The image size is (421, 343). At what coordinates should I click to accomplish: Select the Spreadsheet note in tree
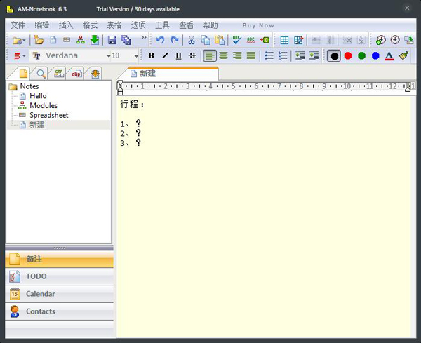point(49,115)
